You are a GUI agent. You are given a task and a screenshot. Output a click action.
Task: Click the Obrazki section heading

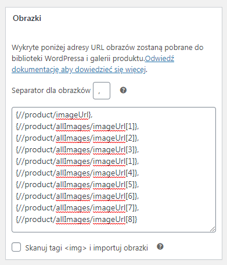pyautogui.click(x=27, y=18)
